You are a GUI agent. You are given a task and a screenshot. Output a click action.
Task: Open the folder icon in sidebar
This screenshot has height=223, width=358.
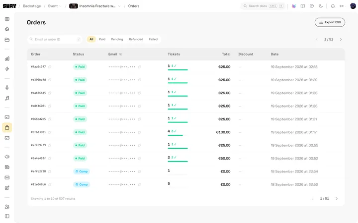pyautogui.click(x=7, y=40)
